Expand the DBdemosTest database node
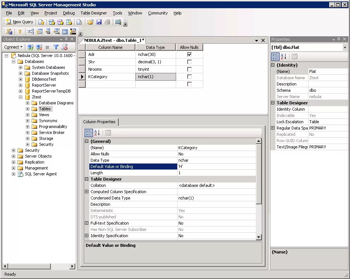The height and width of the screenshot is (279, 350). point(20,79)
